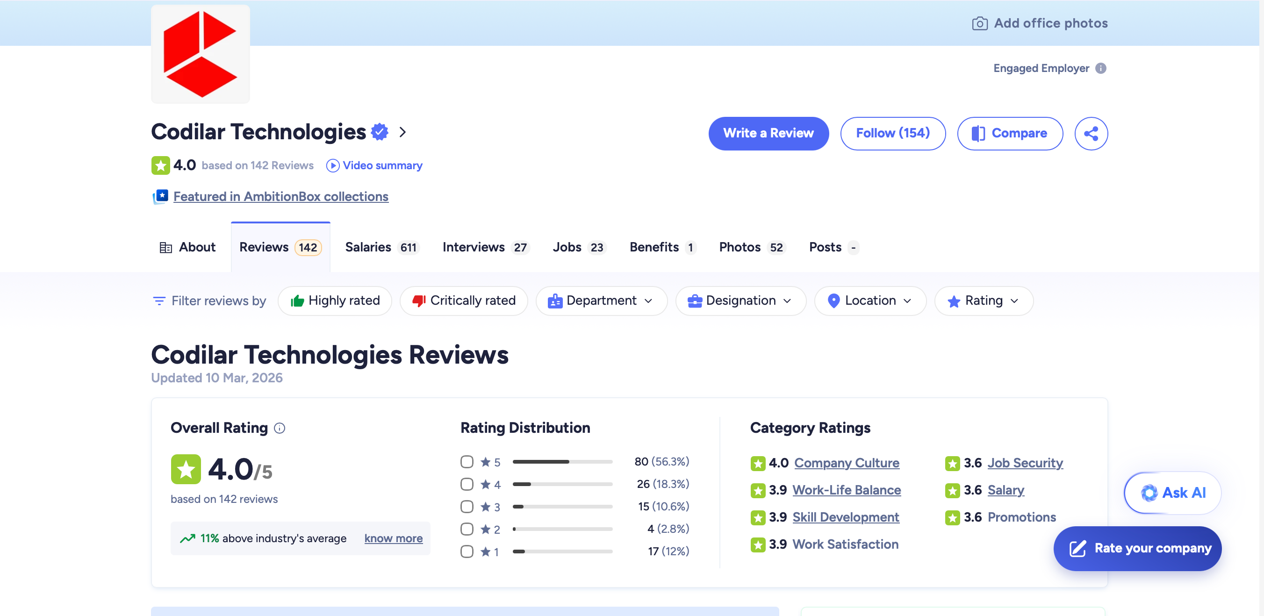1264x616 pixels.
Task: Click the 4 star distribution bar
Action: [x=562, y=484]
